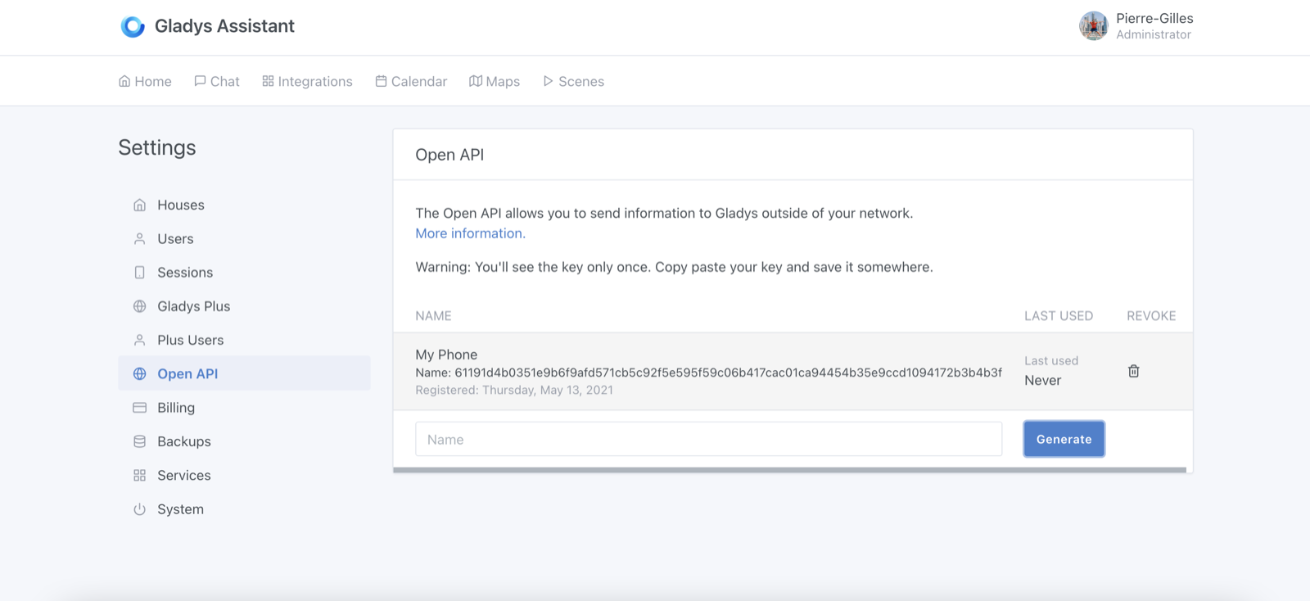The height and width of the screenshot is (601, 1310).
Task: Go to the Home tab
Action: coord(145,81)
